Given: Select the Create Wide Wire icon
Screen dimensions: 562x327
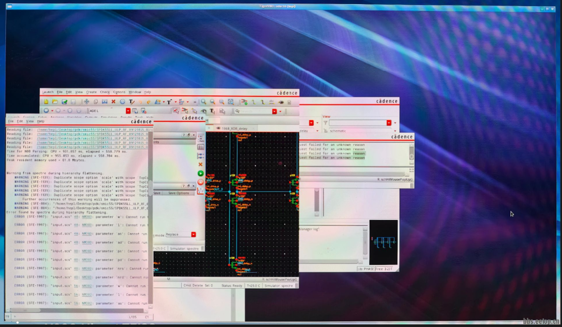Looking at the screenshot, I should coord(263,102).
